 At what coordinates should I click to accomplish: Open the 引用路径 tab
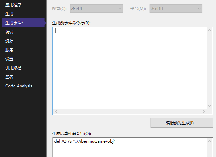pyautogui.click(x=13, y=68)
